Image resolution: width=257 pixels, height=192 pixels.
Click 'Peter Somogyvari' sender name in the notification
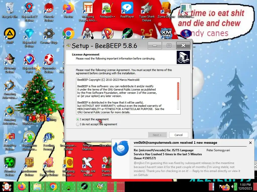point(218,150)
